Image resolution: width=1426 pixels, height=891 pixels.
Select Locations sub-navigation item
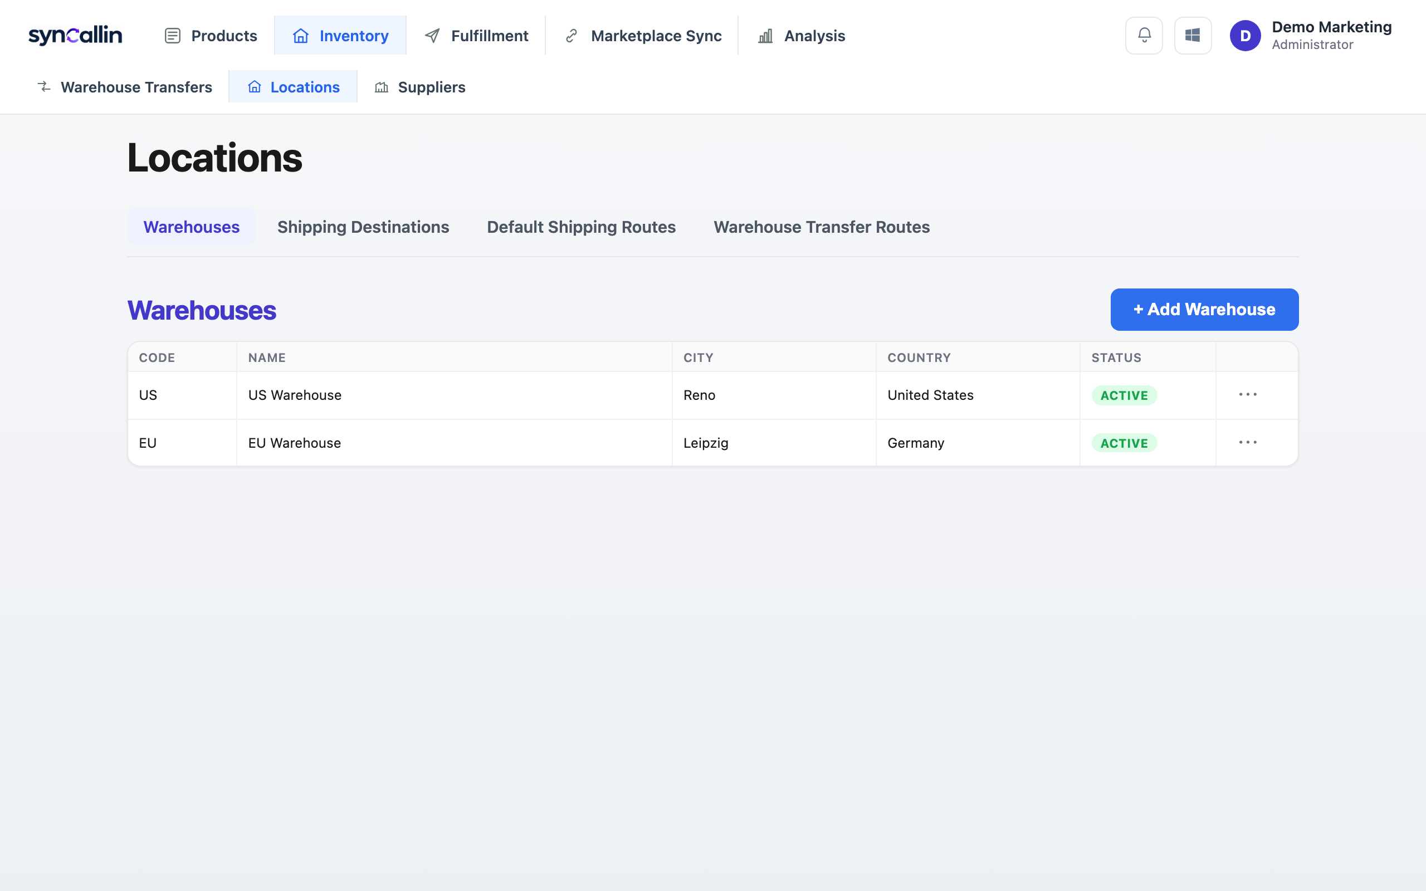point(293,87)
